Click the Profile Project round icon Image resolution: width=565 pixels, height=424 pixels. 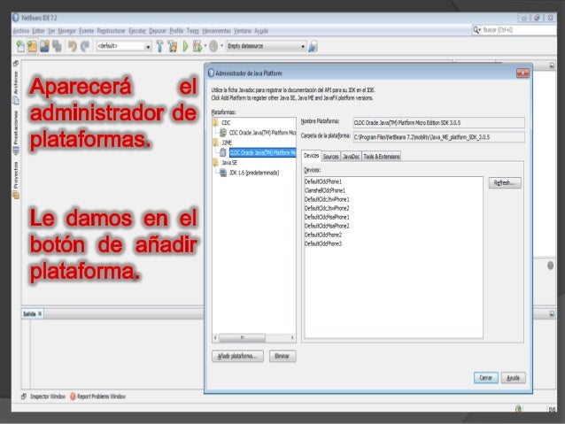tap(213, 46)
